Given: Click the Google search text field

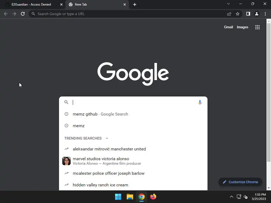Looking at the screenshot, I should pos(134,102).
